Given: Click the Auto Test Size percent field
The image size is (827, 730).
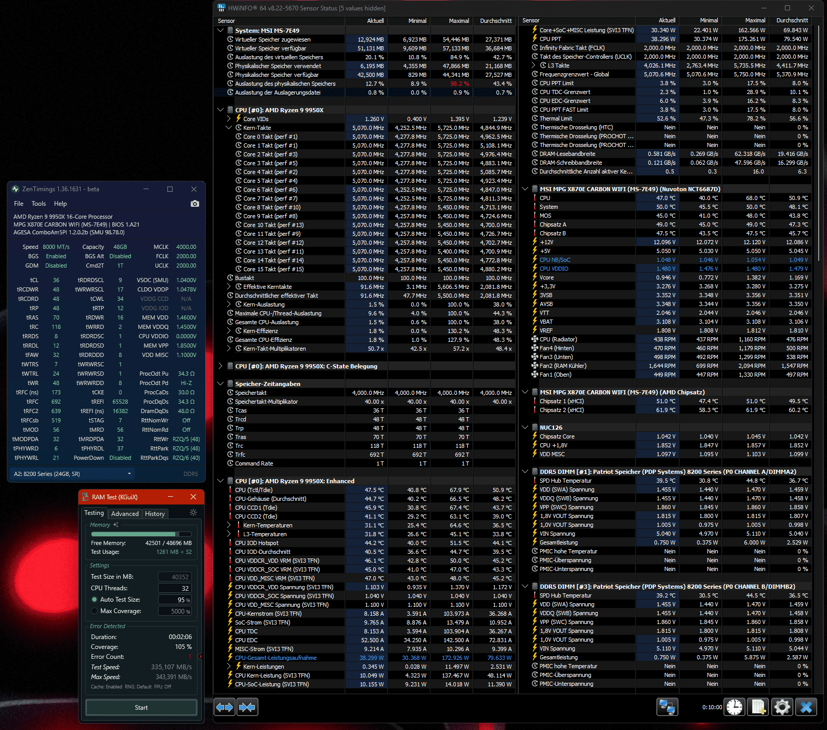Looking at the screenshot, I should 175,600.
